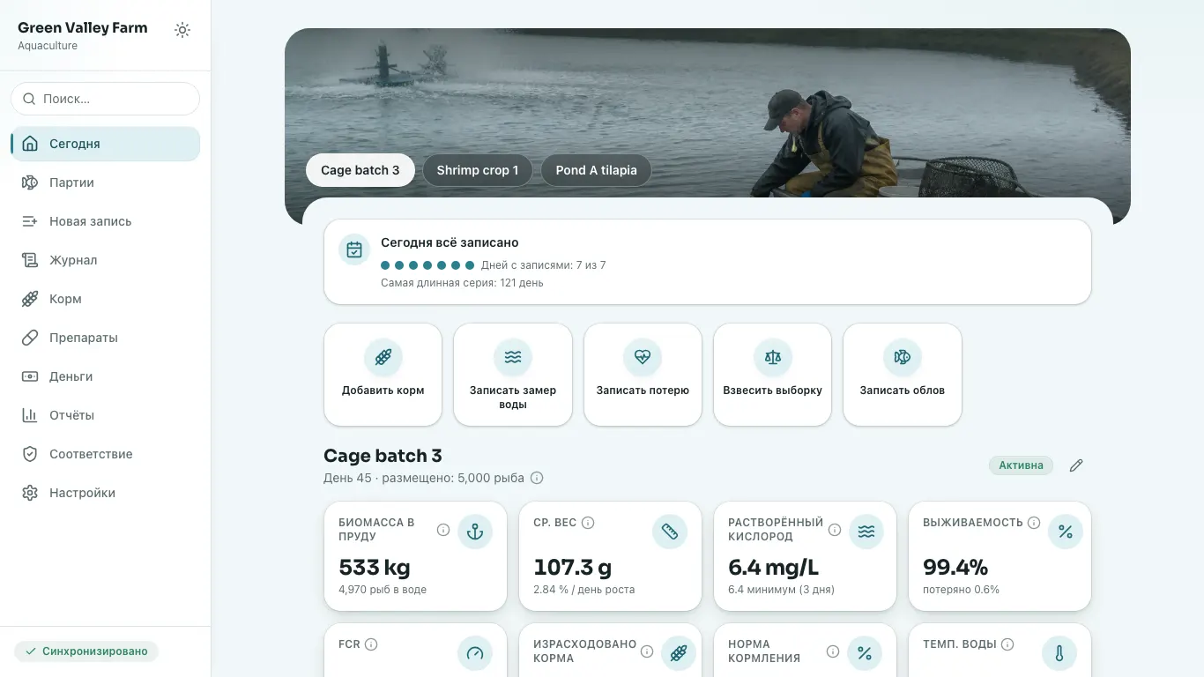
Task: Click the Взвесить выборку button
Action: point(773,374)
